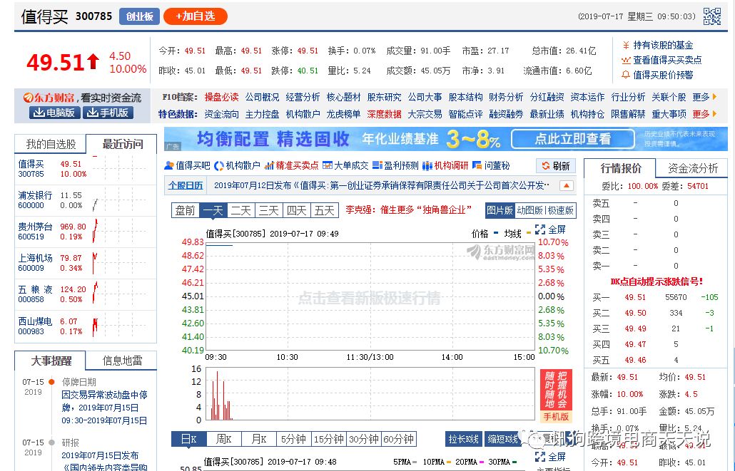
Task: Click the 创业板 badge
Action: click(139, 16)
